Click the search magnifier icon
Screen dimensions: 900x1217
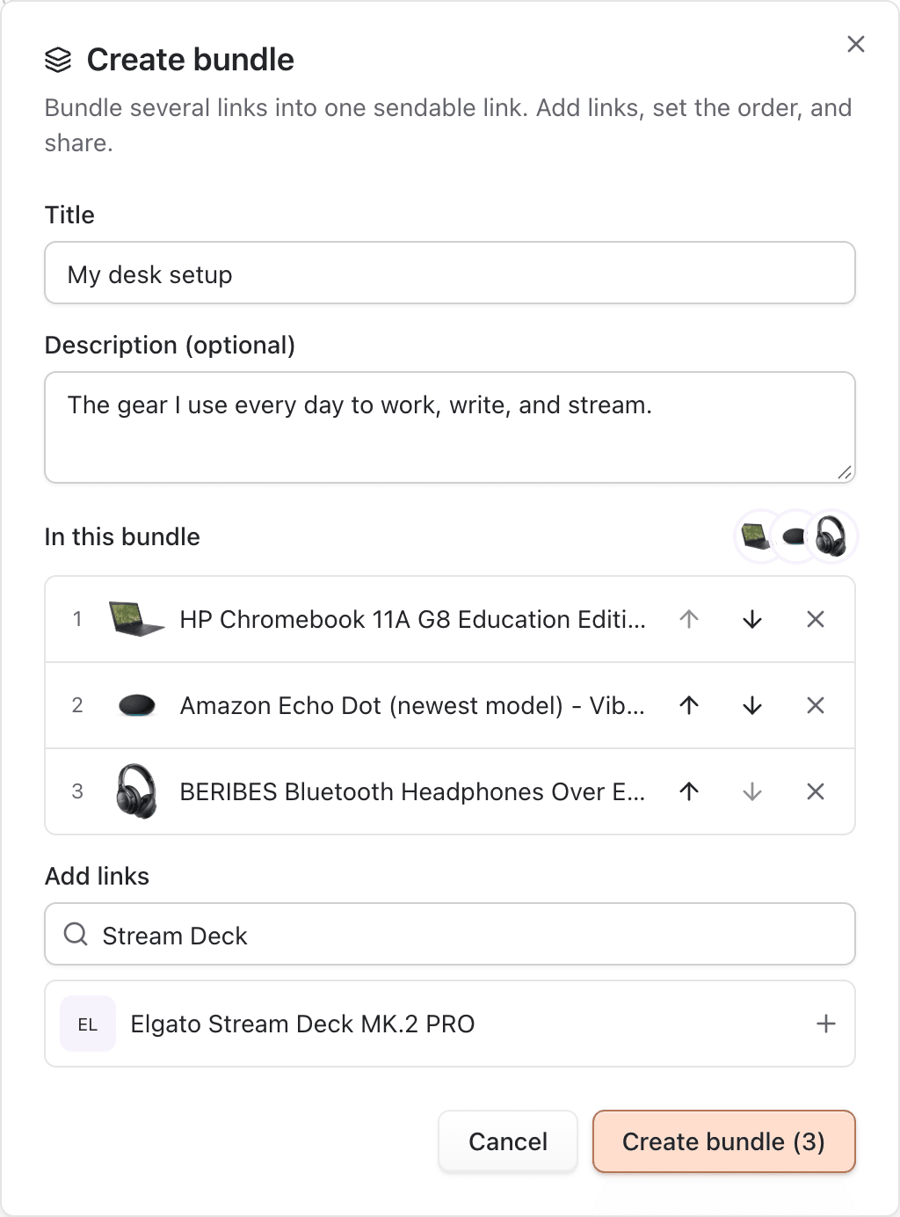tap(76, 934)
